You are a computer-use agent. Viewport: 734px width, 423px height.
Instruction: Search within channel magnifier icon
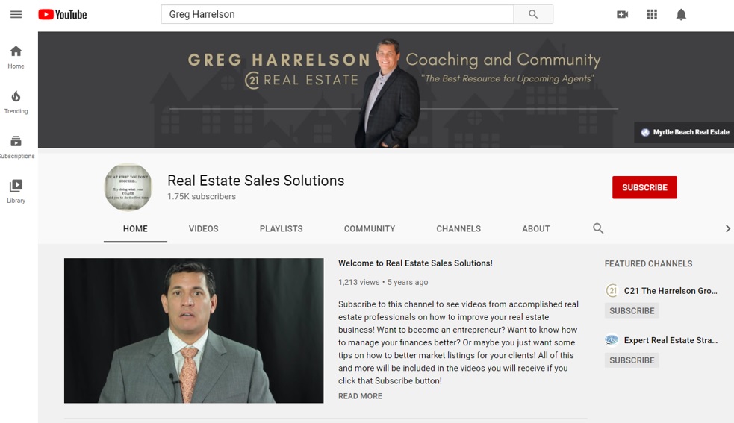tap(598, 228)
